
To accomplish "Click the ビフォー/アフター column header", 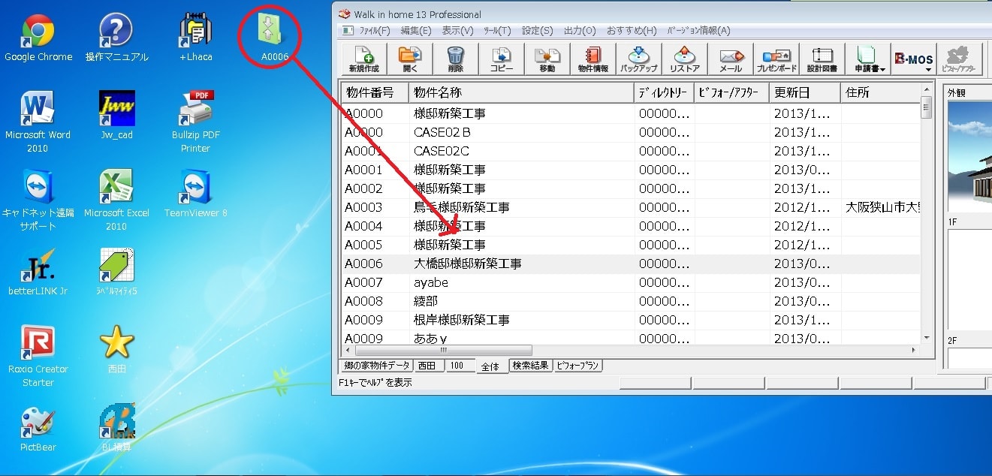I will pos(732,92).
